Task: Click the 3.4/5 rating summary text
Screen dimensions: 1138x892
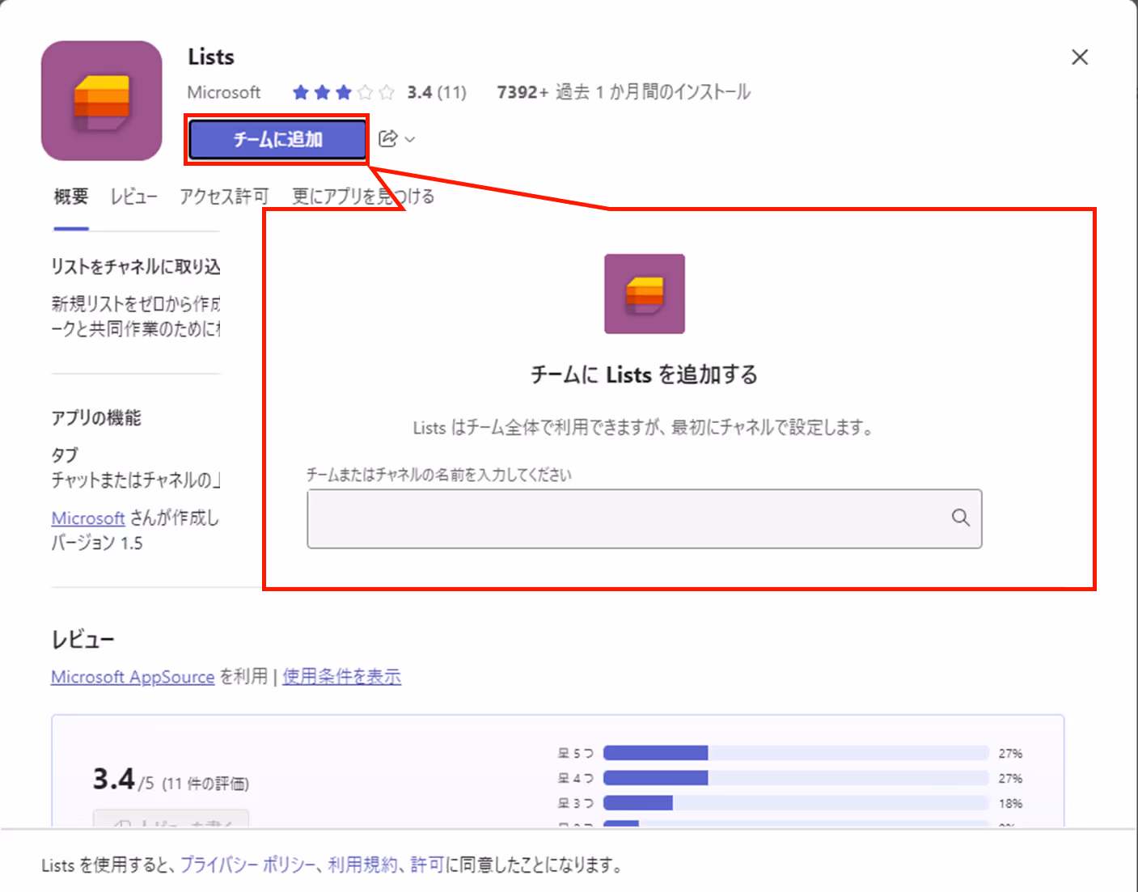Action: tap(171, 780)
